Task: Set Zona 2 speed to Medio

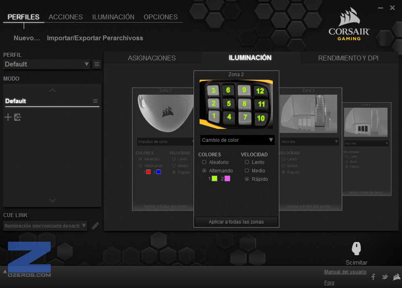Action: tap(247, 171)
